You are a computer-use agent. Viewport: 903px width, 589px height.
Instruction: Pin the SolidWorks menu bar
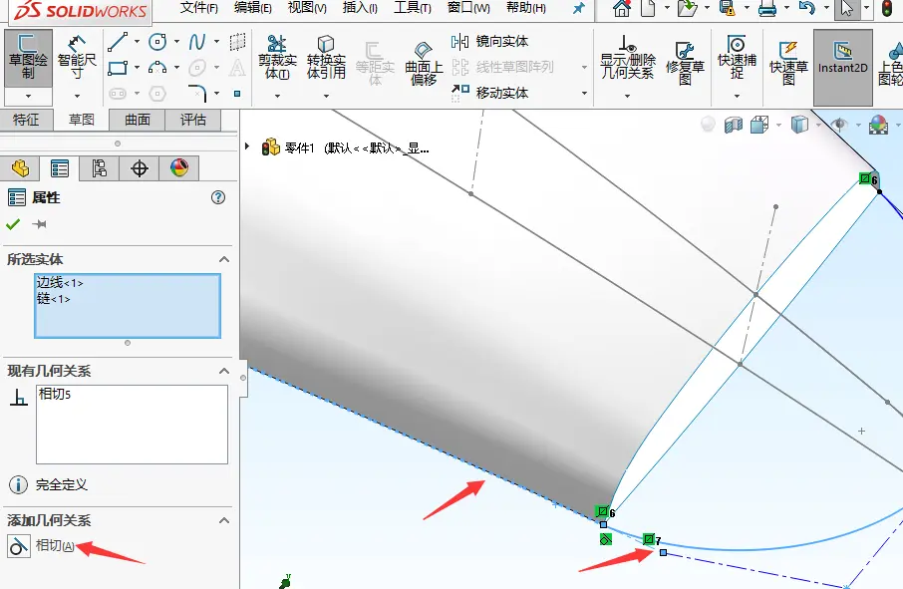point(578,8)
